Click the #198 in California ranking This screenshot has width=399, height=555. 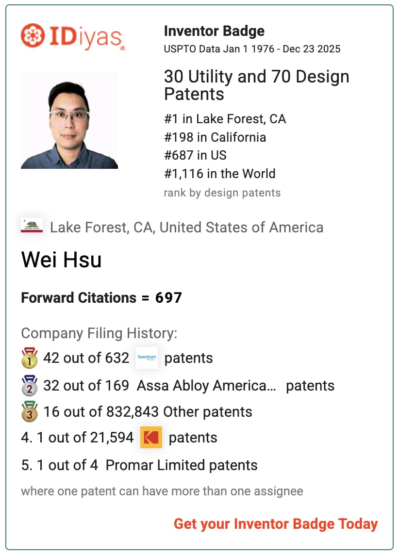[x=215, y=137]
